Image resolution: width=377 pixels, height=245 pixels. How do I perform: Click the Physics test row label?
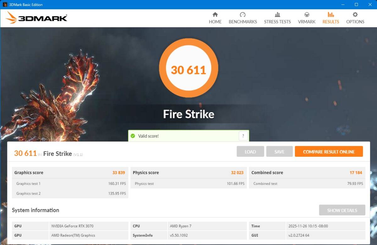pyautogui.click(x=144, y=184)
